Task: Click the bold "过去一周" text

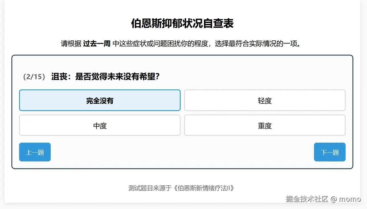Action: (97, 44)
